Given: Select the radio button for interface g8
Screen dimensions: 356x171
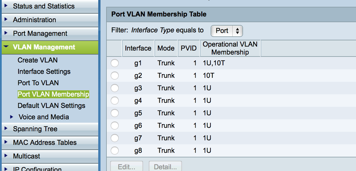Looking at the screenshot, I should click(115, 151).
